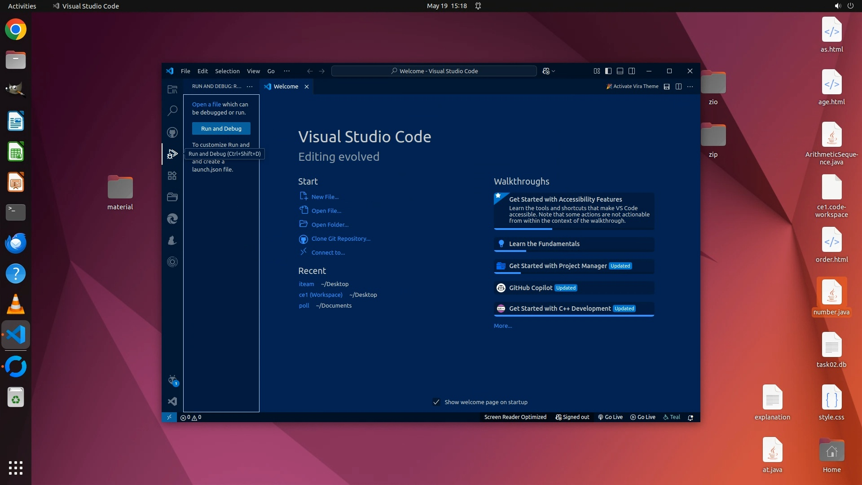Viewport: 862px width, 485px height.
Task: Open the Selection menu
Action: (x=227, y=71)
